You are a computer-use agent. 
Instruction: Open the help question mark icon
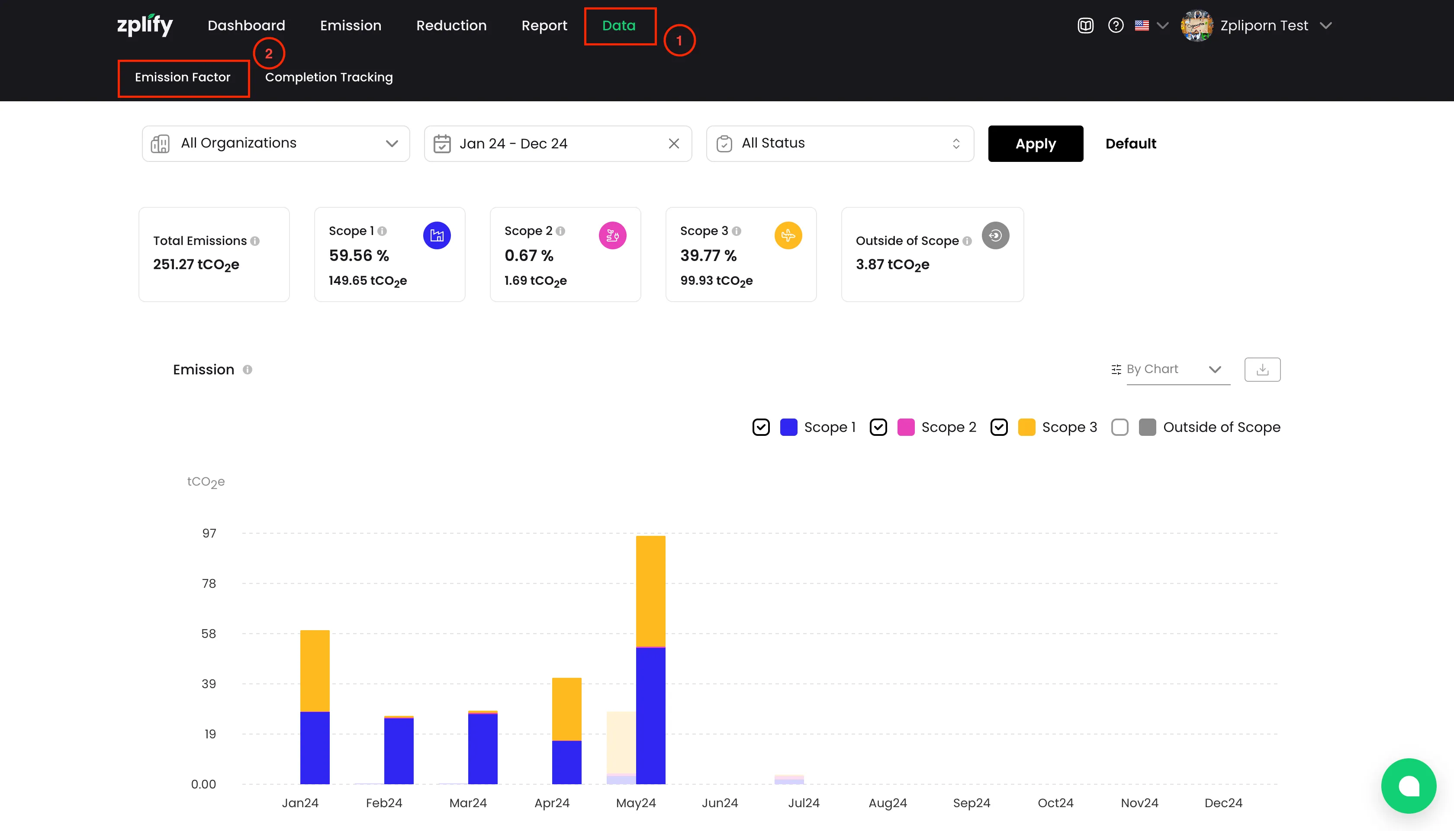coord(1116,26)
